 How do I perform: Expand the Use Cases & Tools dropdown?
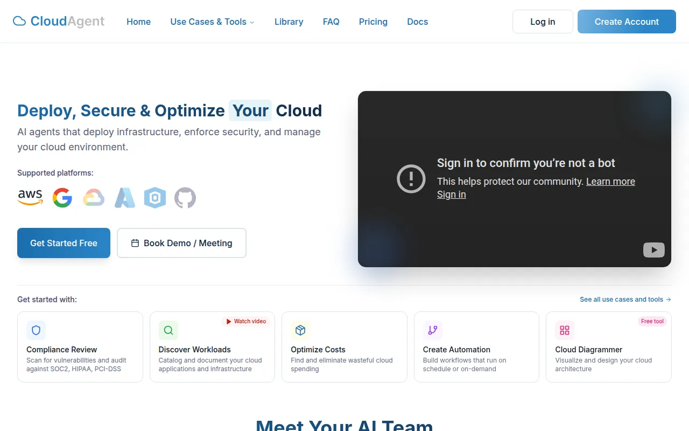coord(212,22)
